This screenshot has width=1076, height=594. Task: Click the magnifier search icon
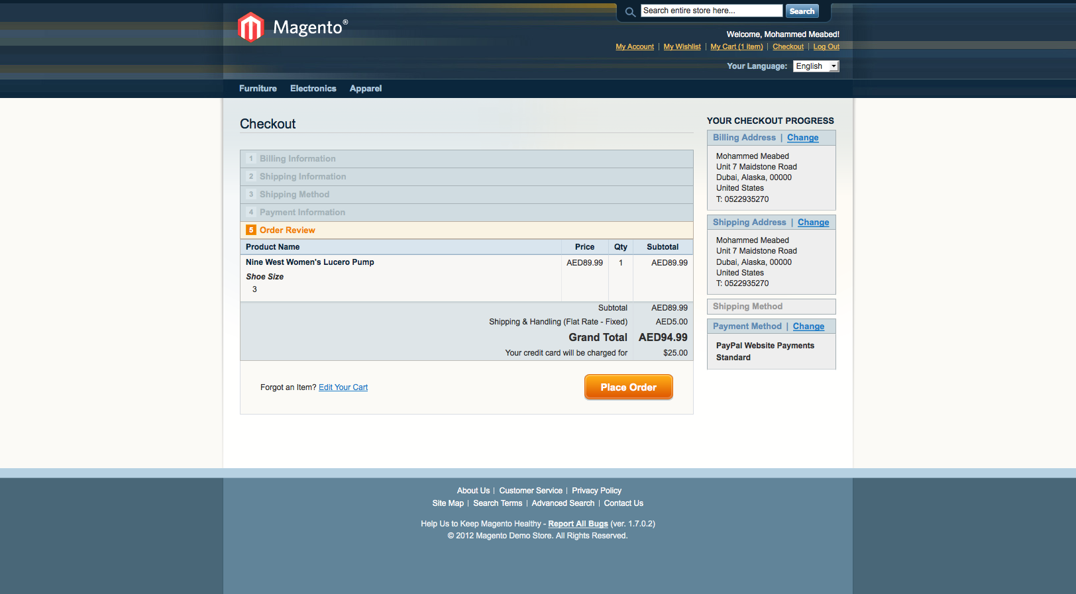click(630, 12)
